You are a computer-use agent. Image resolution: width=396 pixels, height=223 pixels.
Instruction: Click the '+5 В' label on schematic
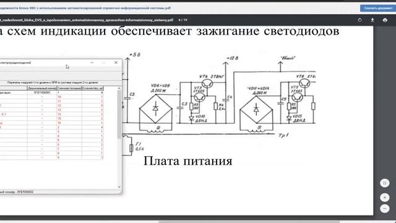135,55
